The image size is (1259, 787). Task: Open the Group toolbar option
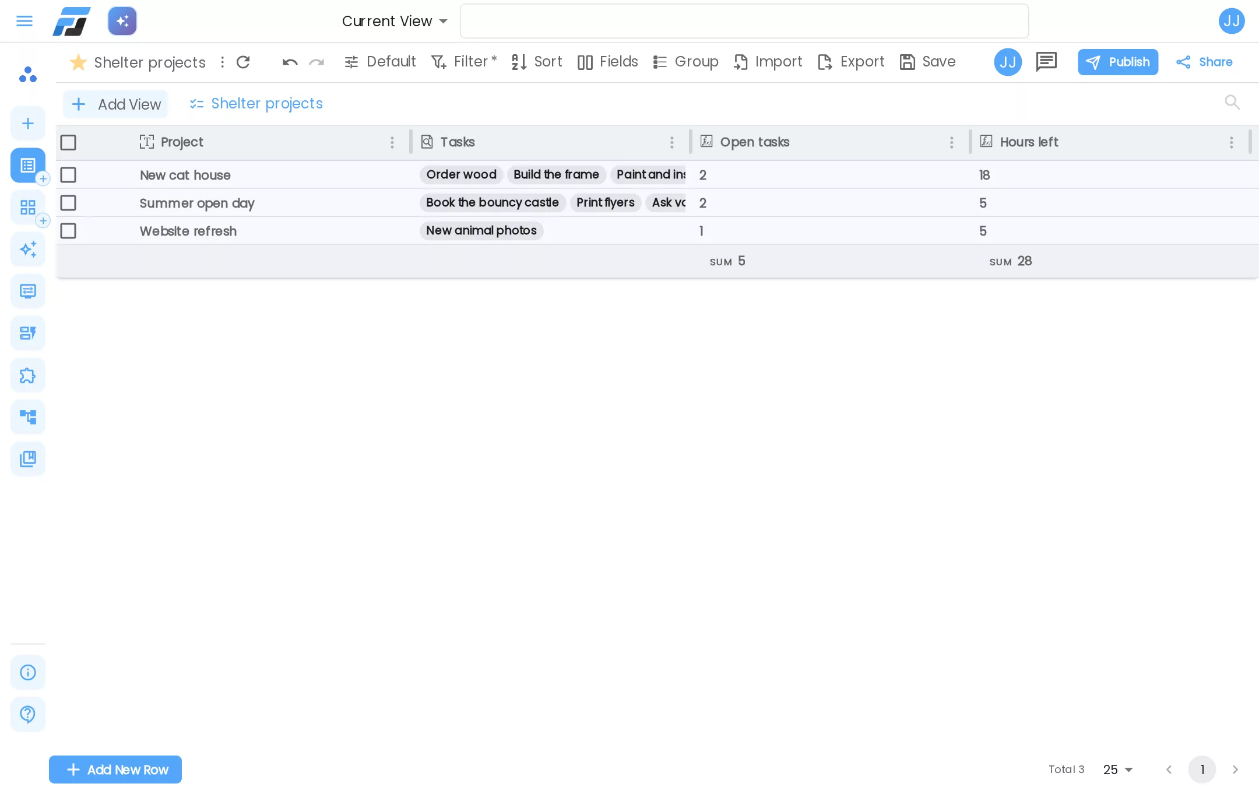coord(685,62)
